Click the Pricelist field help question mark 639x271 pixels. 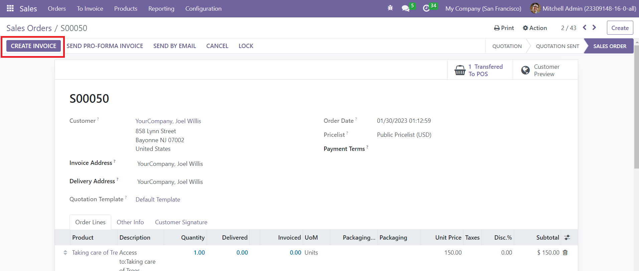[x=347, y=133]
